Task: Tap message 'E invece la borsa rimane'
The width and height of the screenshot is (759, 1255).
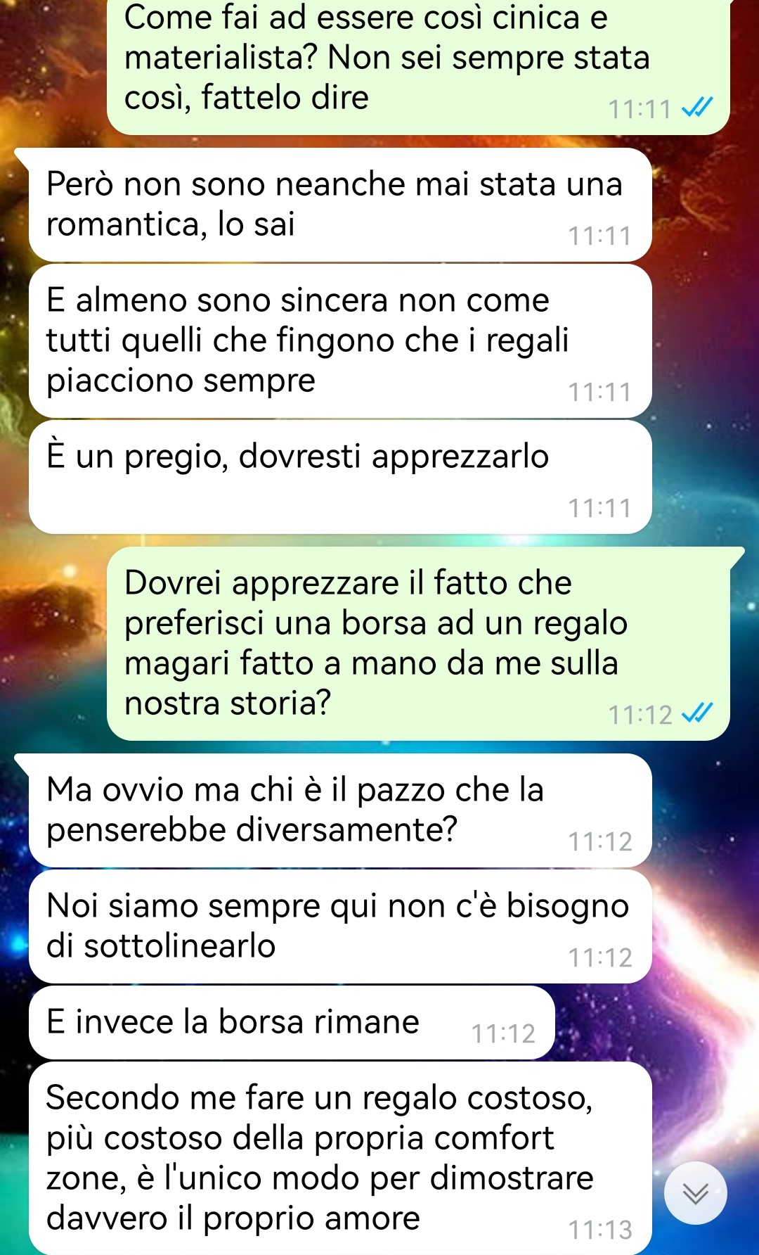Action: coord(292,1023)
